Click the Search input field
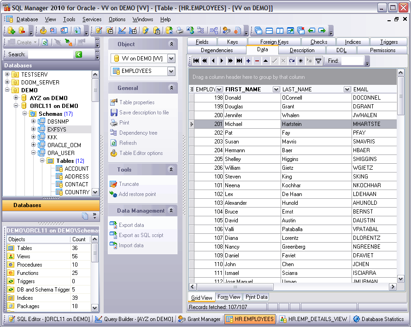The width and height of the screenshot is (411, 327). click(50, 54)
